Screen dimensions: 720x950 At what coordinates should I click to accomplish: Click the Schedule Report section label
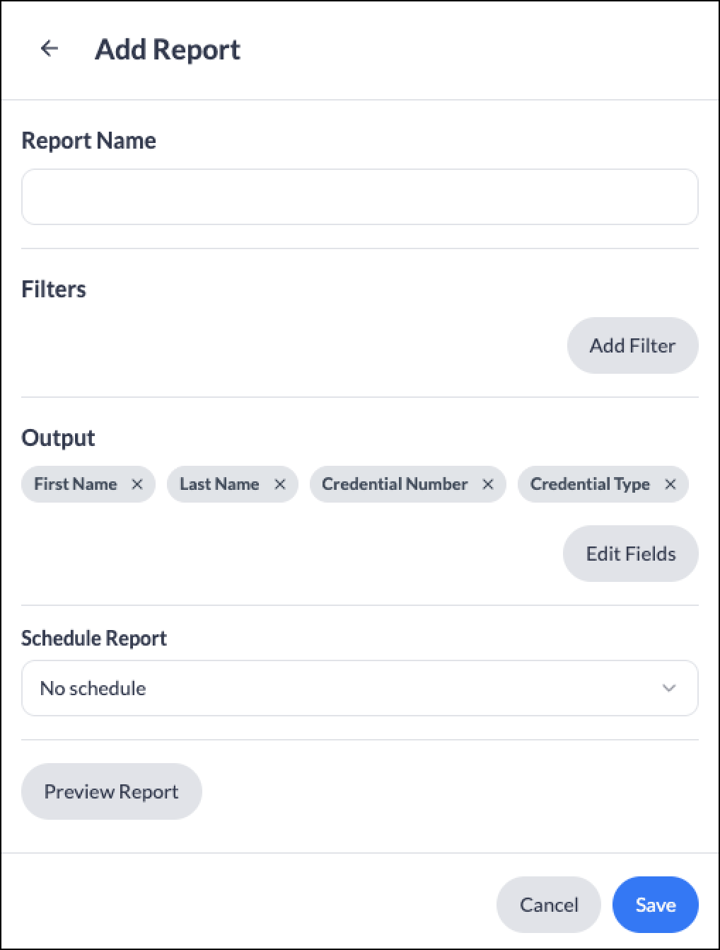[94, 639]
